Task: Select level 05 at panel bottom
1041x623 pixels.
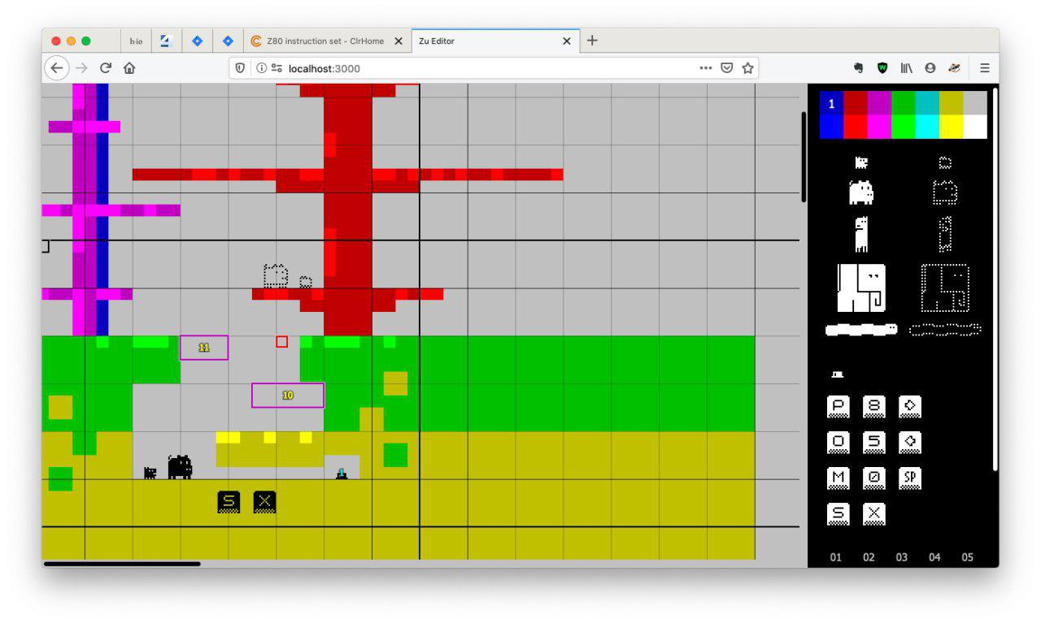Action: (967, 557)
